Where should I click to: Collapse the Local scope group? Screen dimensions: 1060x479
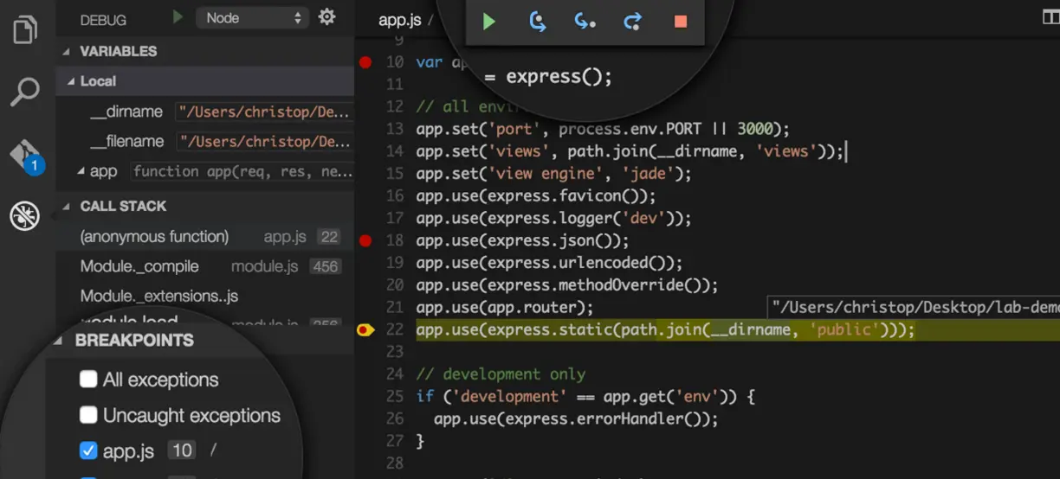pyautogui.click(x=71, y=81)
